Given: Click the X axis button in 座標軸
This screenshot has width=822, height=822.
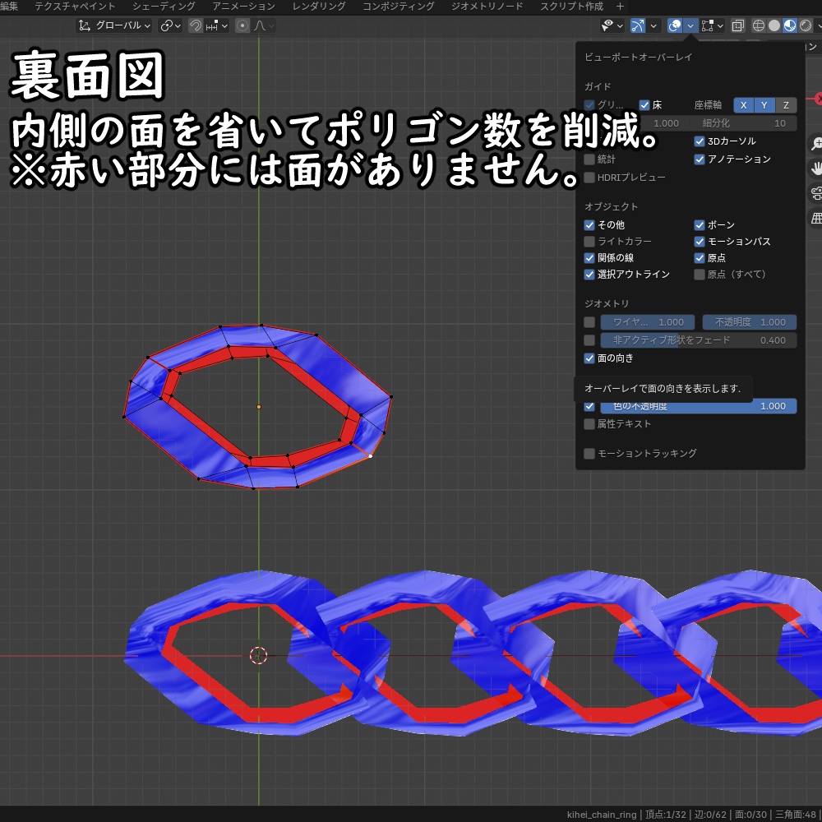Looking at the screenshot, I should (744, 105).
